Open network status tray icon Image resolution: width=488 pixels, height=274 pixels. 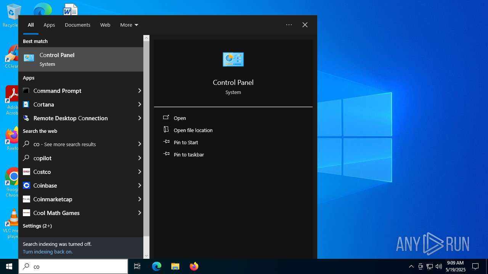point(430,266)
